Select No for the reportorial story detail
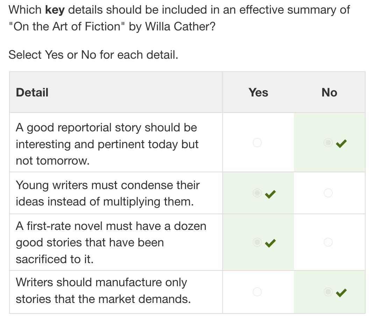The image size is (374, 325). coord(328,143)
